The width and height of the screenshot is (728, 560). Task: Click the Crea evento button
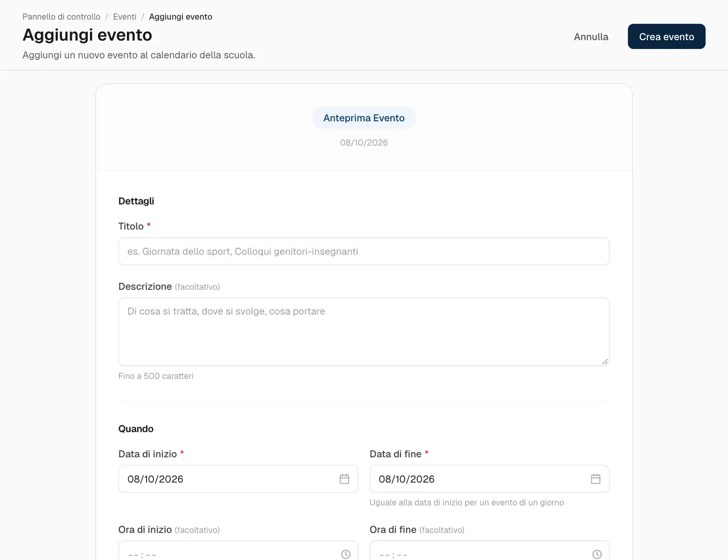(x=666, y=36)
